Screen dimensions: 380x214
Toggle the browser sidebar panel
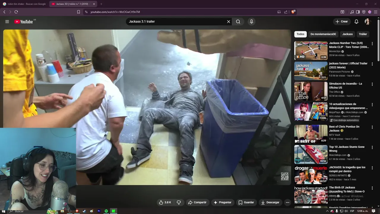358,12
